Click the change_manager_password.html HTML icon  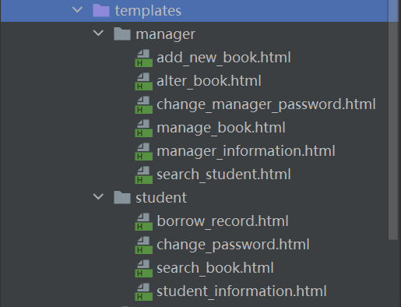point(143,105)
